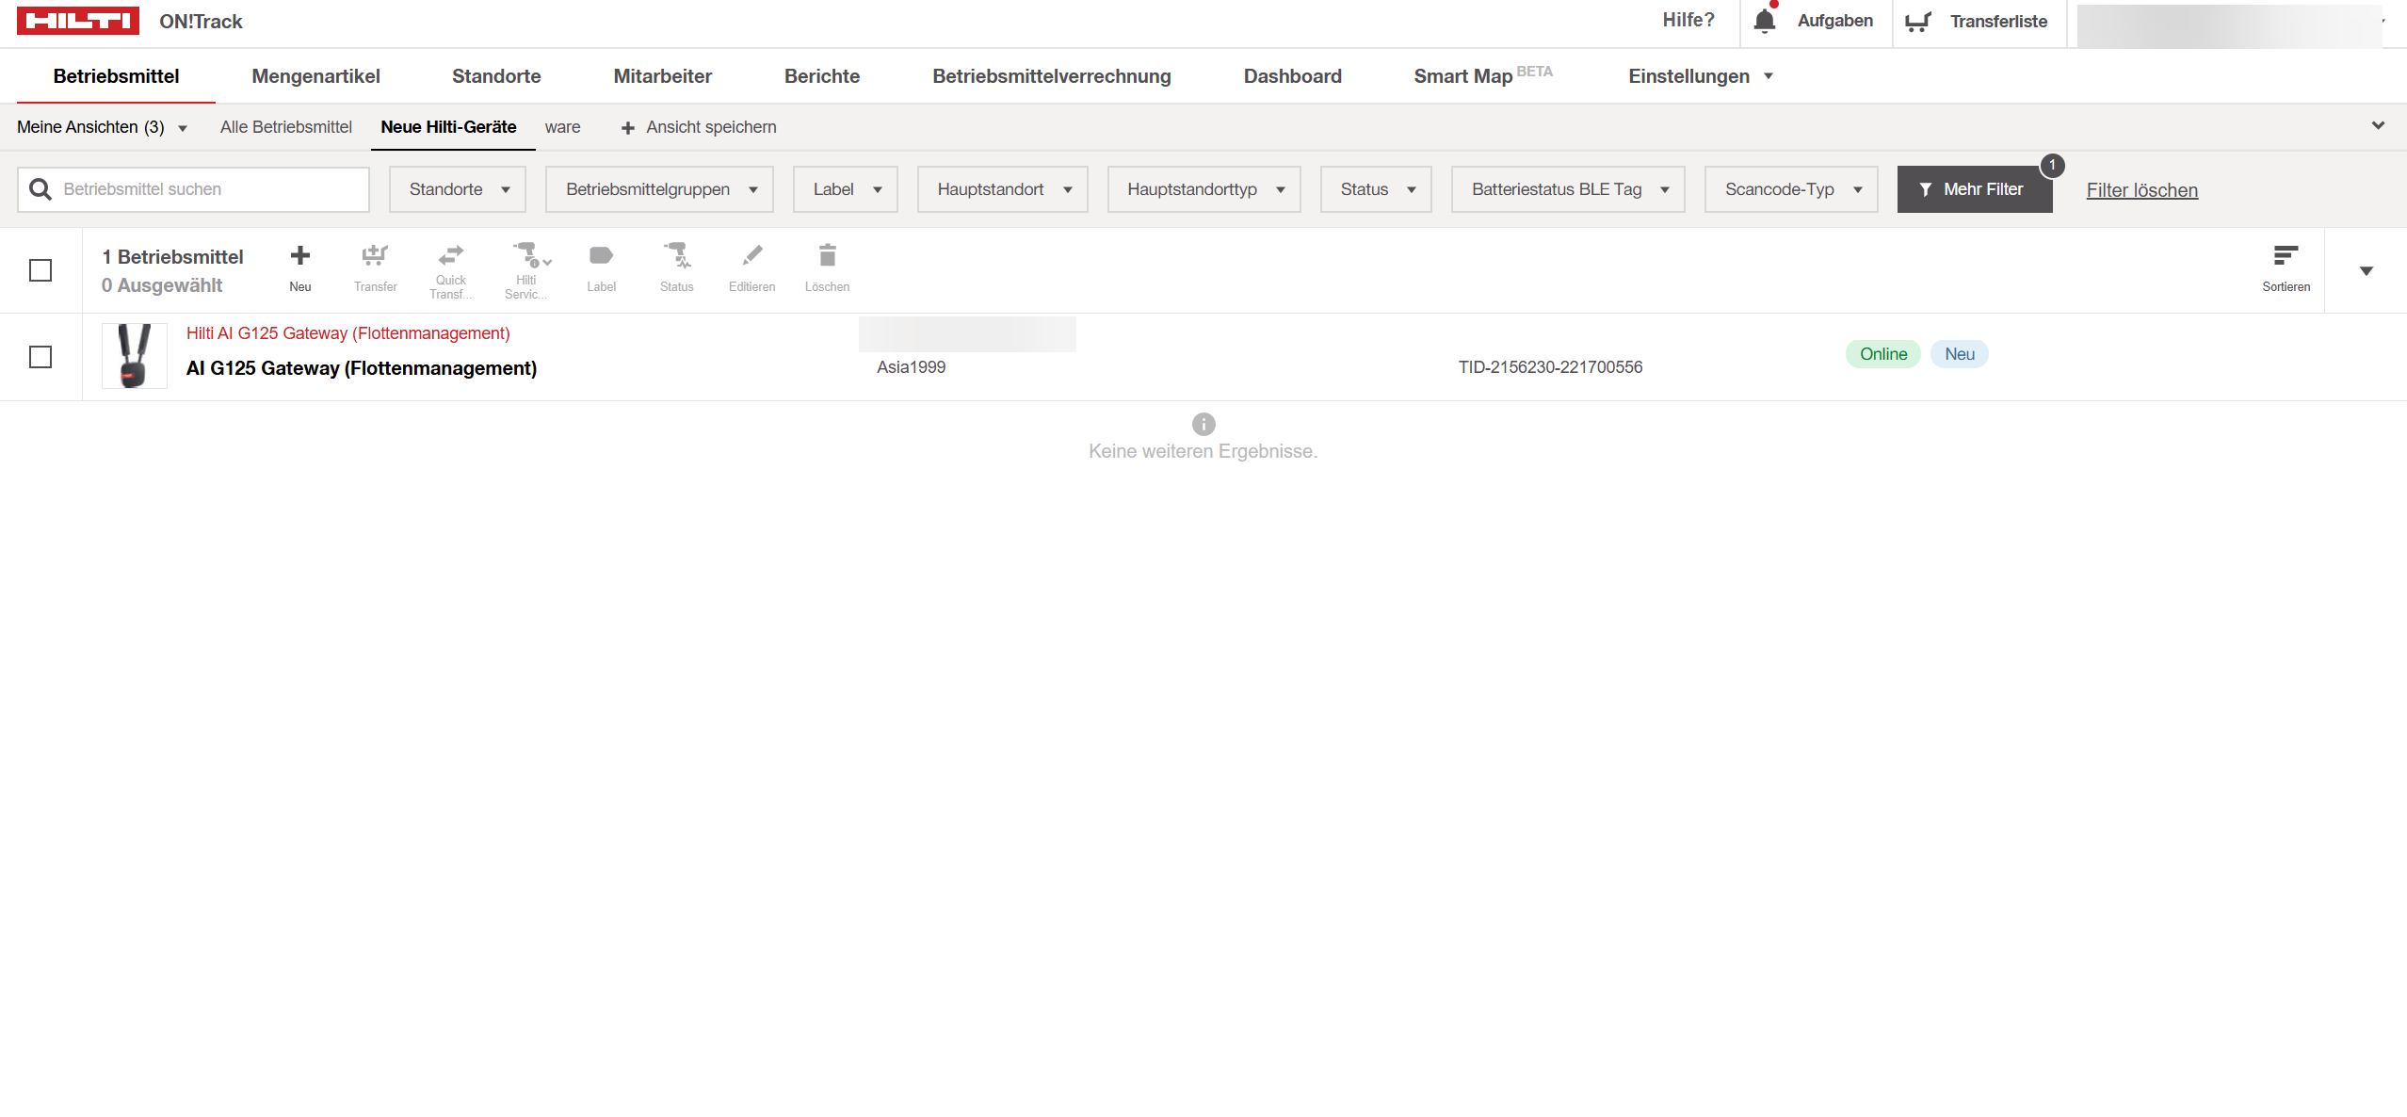Click the Hilti logo
Image resolution: width=2407 pixels, height=1117 pixels.
pos(78,21)
